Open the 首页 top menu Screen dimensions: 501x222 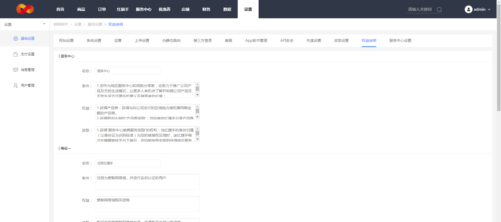60,9
